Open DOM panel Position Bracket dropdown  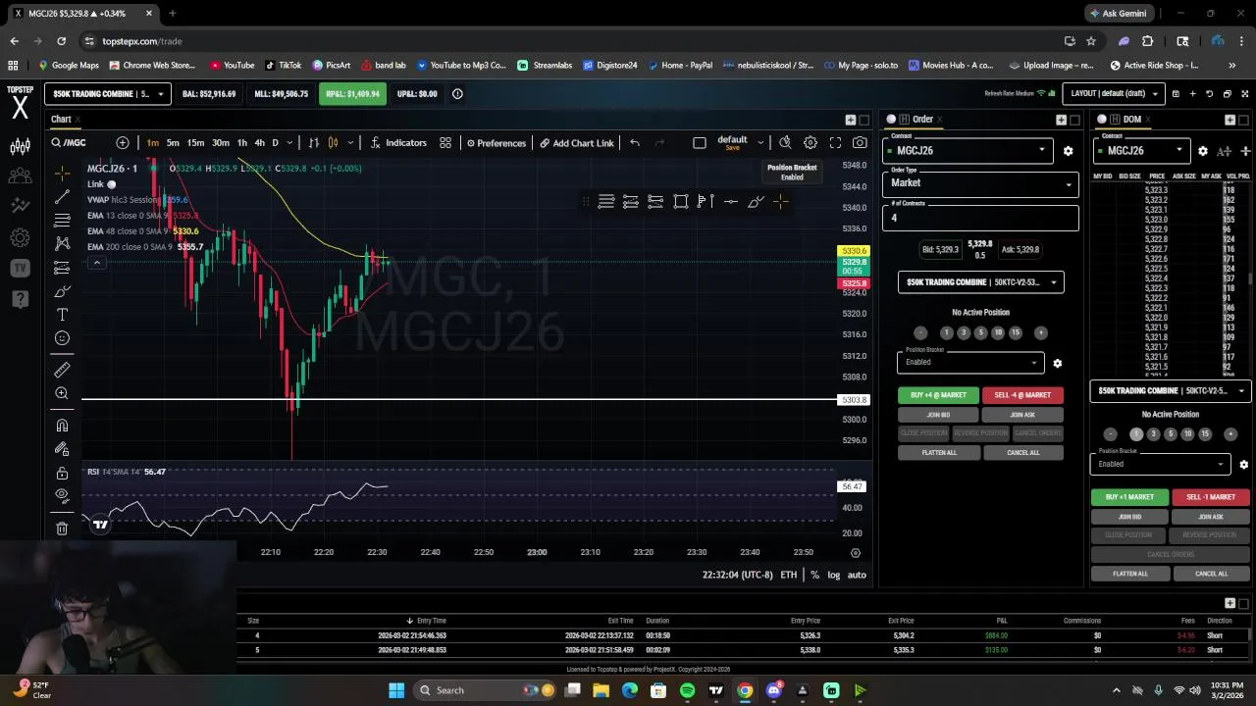tap(1160, 464)
